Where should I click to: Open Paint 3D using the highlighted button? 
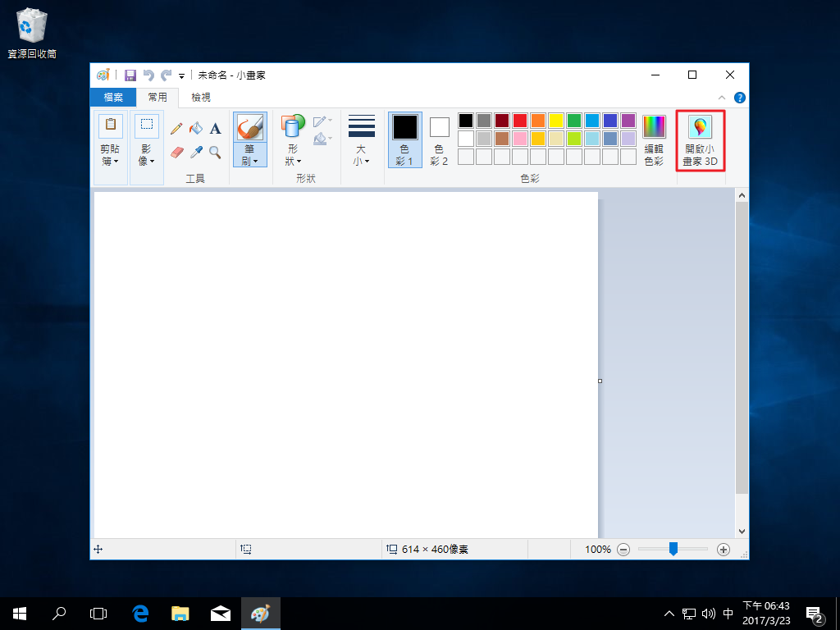click(700, 141)
